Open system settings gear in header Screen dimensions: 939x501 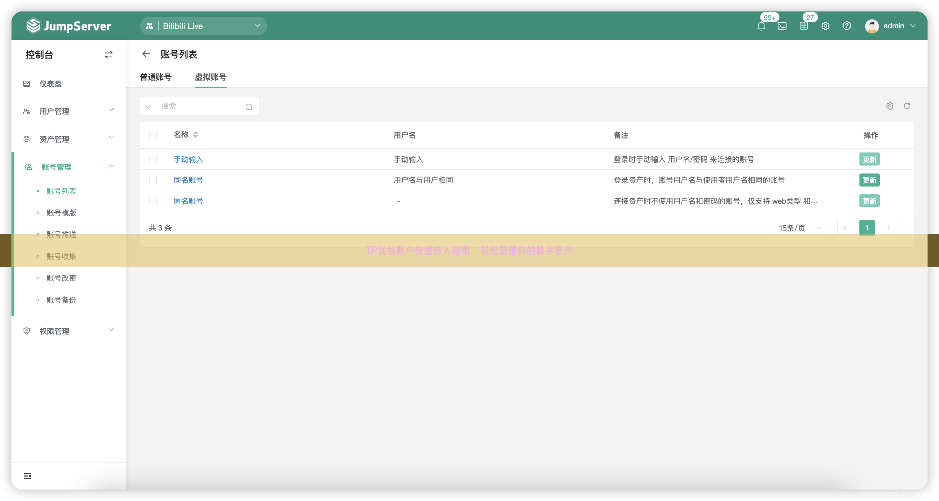pos(825,26)
